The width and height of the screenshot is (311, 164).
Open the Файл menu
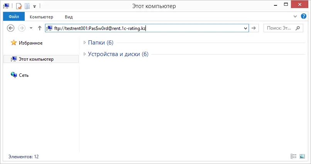(14, 17)
